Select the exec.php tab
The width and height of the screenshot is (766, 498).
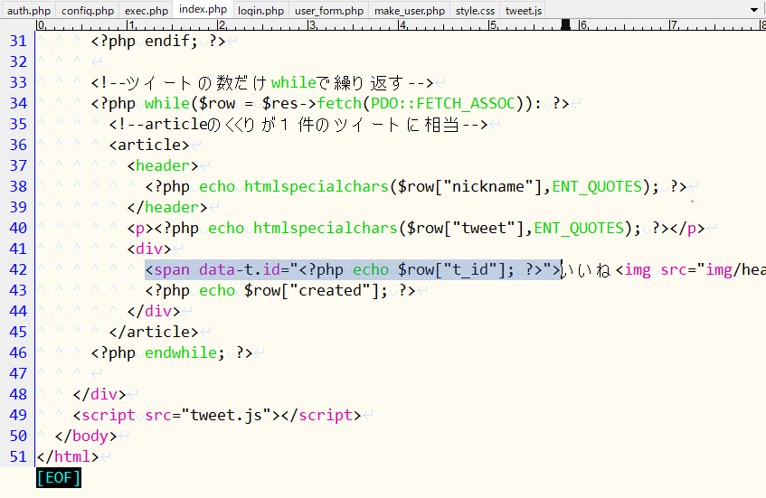click(x=147, y=10)
